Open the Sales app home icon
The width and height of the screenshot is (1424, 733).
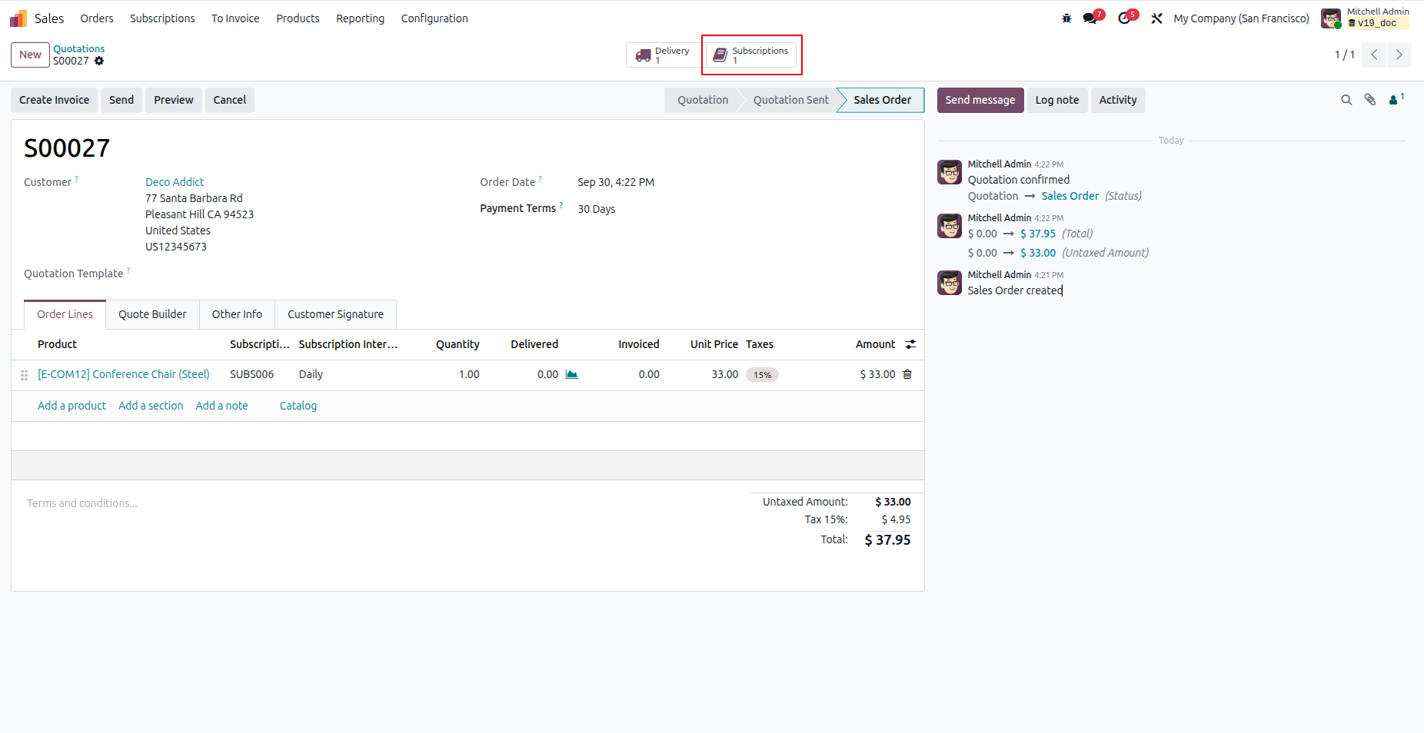(x=18, y=18)
